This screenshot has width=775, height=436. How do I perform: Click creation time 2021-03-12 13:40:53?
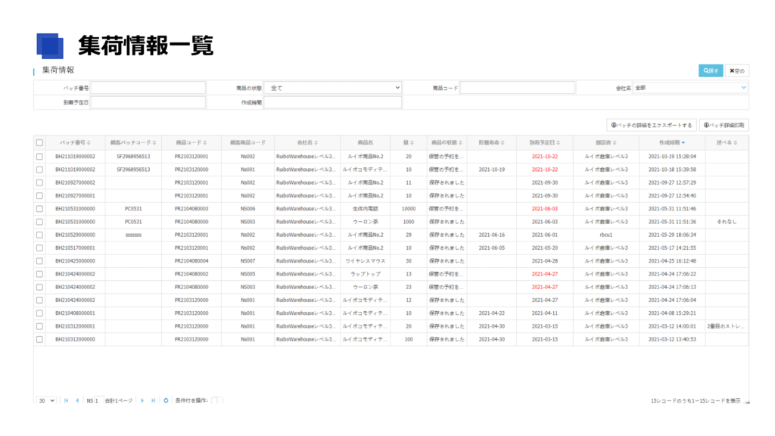(672, 339)
